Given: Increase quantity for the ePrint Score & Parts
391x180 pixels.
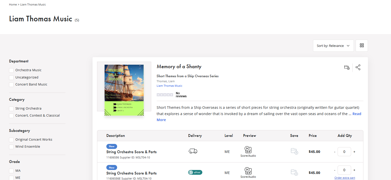Looking at the screenshot, I should click(x=354, y=170).
